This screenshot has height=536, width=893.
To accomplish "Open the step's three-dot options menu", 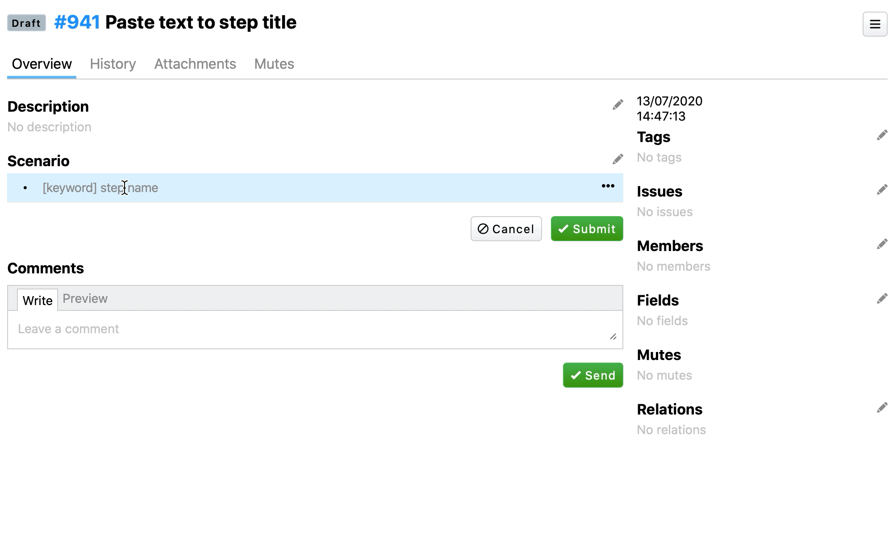I will (608, 186).
